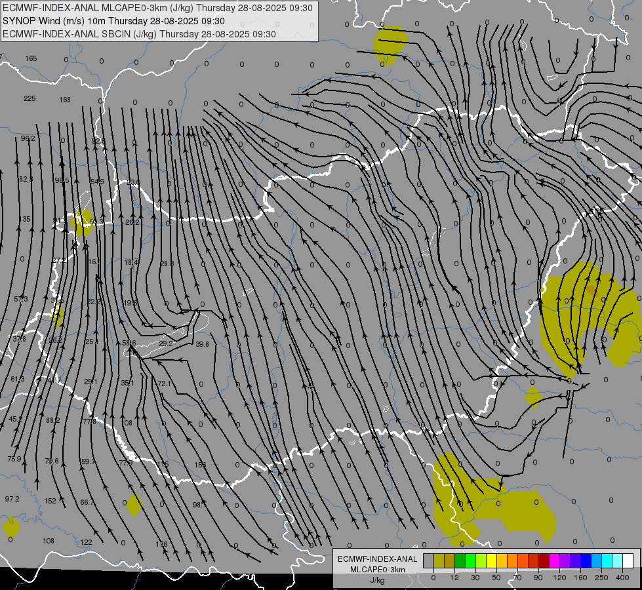Click the map value 88.2

pos(53,420)
